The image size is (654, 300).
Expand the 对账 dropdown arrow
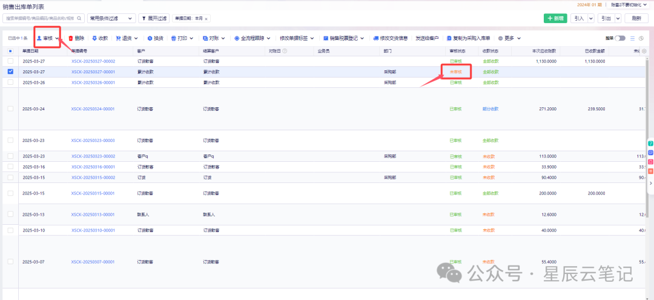click(x=223, y=38)
